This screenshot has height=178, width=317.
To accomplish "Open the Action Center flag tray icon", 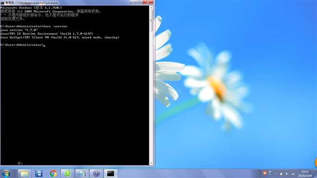I will [281, 173].
